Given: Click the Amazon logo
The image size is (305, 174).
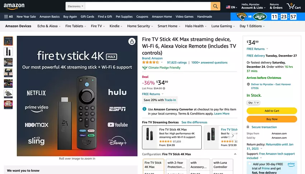Looking at the screenshot, I should pyautogui.click(x=14, y=6).
